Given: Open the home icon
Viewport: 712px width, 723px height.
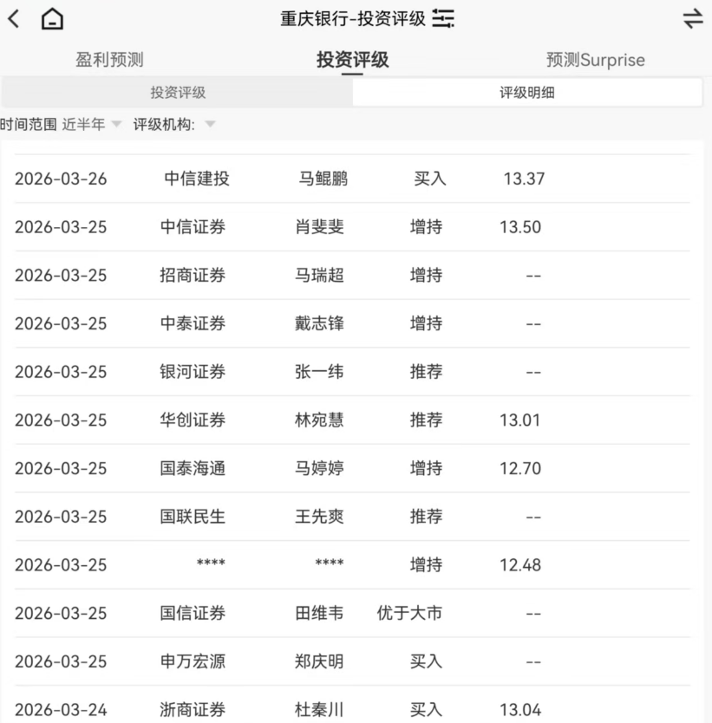Looking at the screenshot, I should pyautogui.click(x=52, y=18).
